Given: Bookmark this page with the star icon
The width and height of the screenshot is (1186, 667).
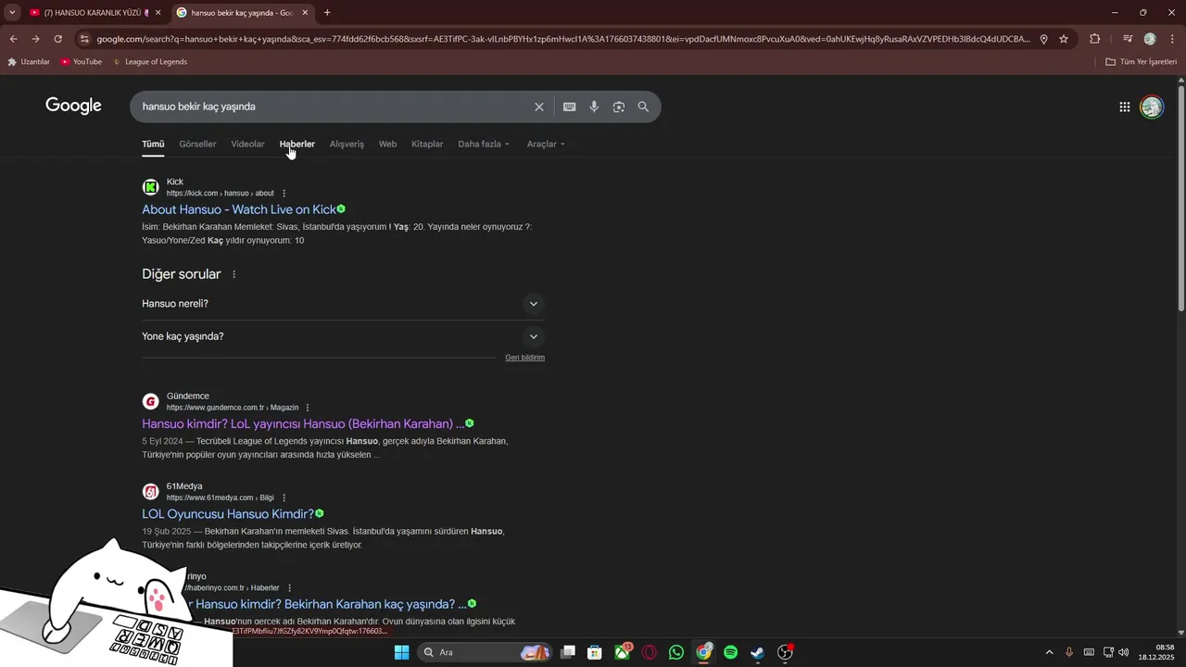Looking at the screenshot, I should click(x=1064, y=39).
